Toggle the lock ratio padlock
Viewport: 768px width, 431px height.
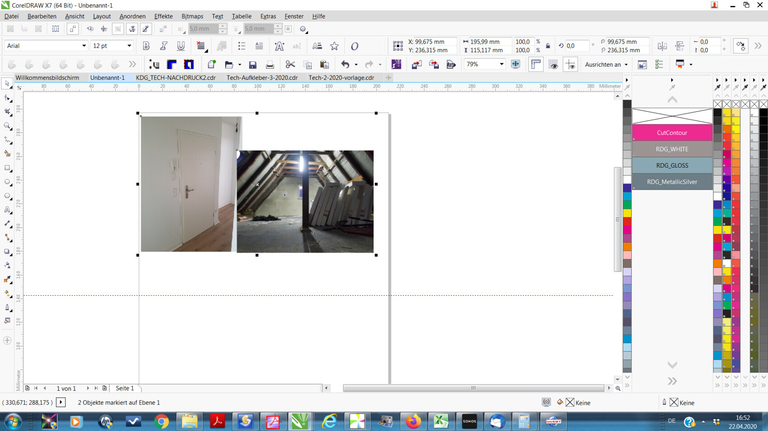[548, 46]
